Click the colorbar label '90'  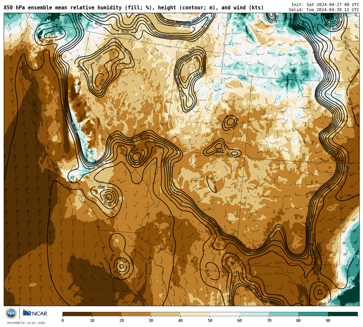click(x=328, y=321)
